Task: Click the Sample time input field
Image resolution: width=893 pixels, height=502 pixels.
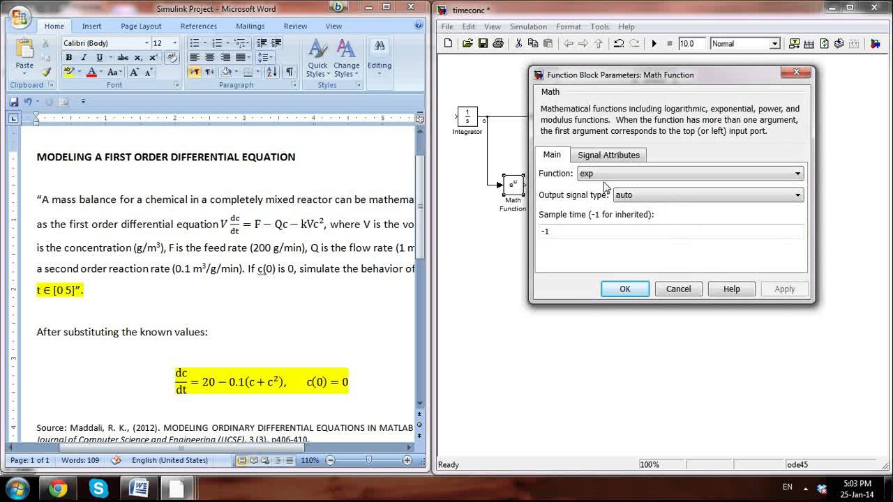Action: (x=671, y=231)
